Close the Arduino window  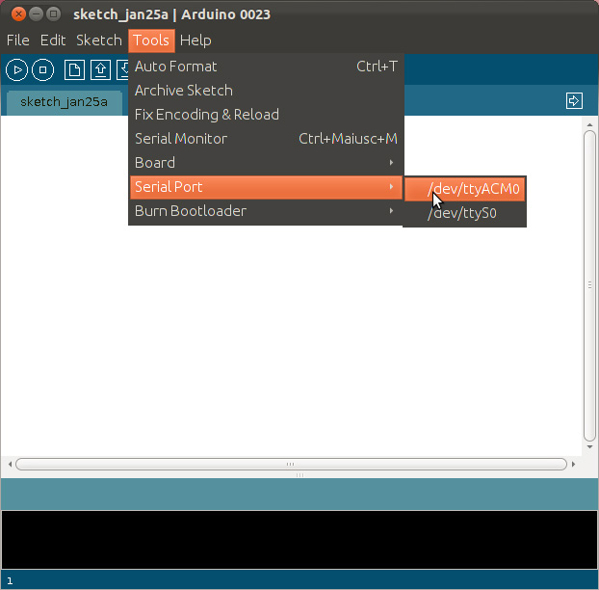[x=18, y=14]
